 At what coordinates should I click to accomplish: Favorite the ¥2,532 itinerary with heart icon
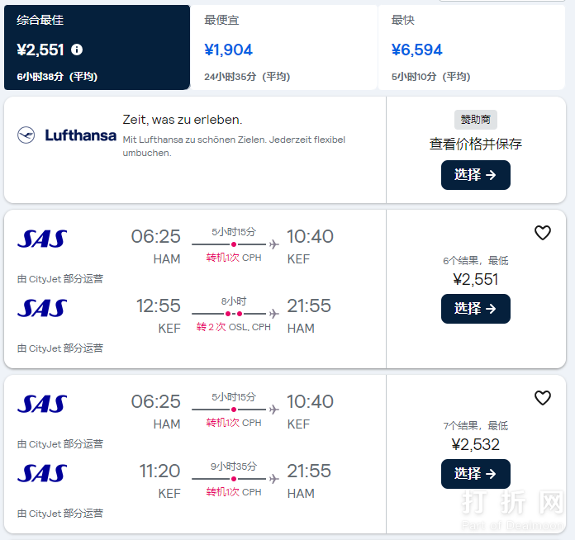click(x=542, y=398)
